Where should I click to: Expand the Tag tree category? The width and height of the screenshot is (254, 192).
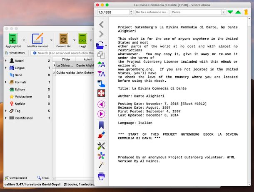pyautogui.click(x=6, y=111)
